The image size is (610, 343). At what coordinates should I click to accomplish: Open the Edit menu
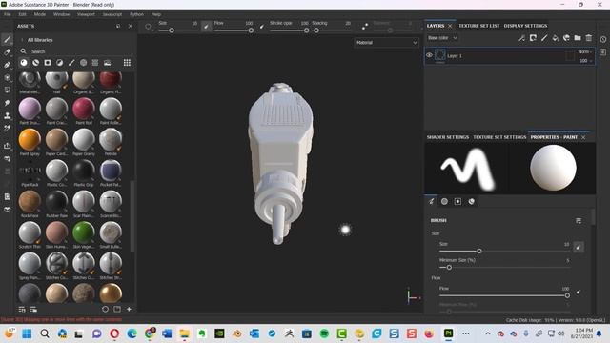coord(22,14)
